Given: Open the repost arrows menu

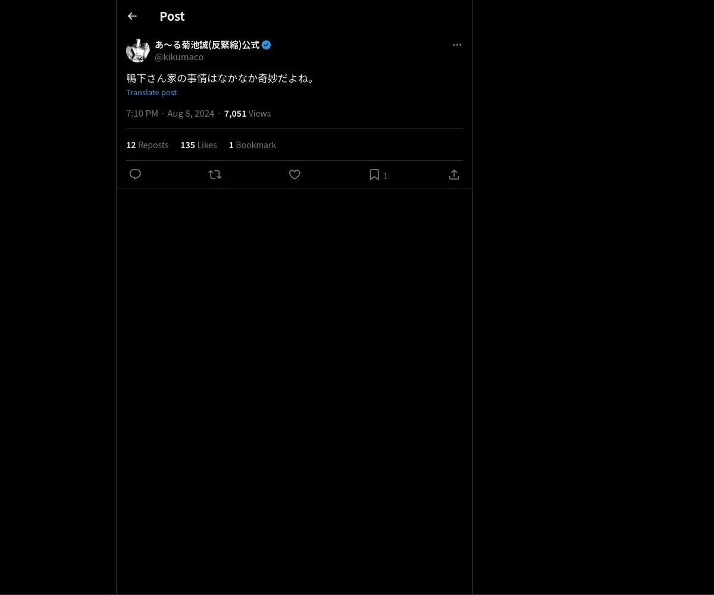Looking at the screenshot, I should pyautogui.click(x=215, y=174).
